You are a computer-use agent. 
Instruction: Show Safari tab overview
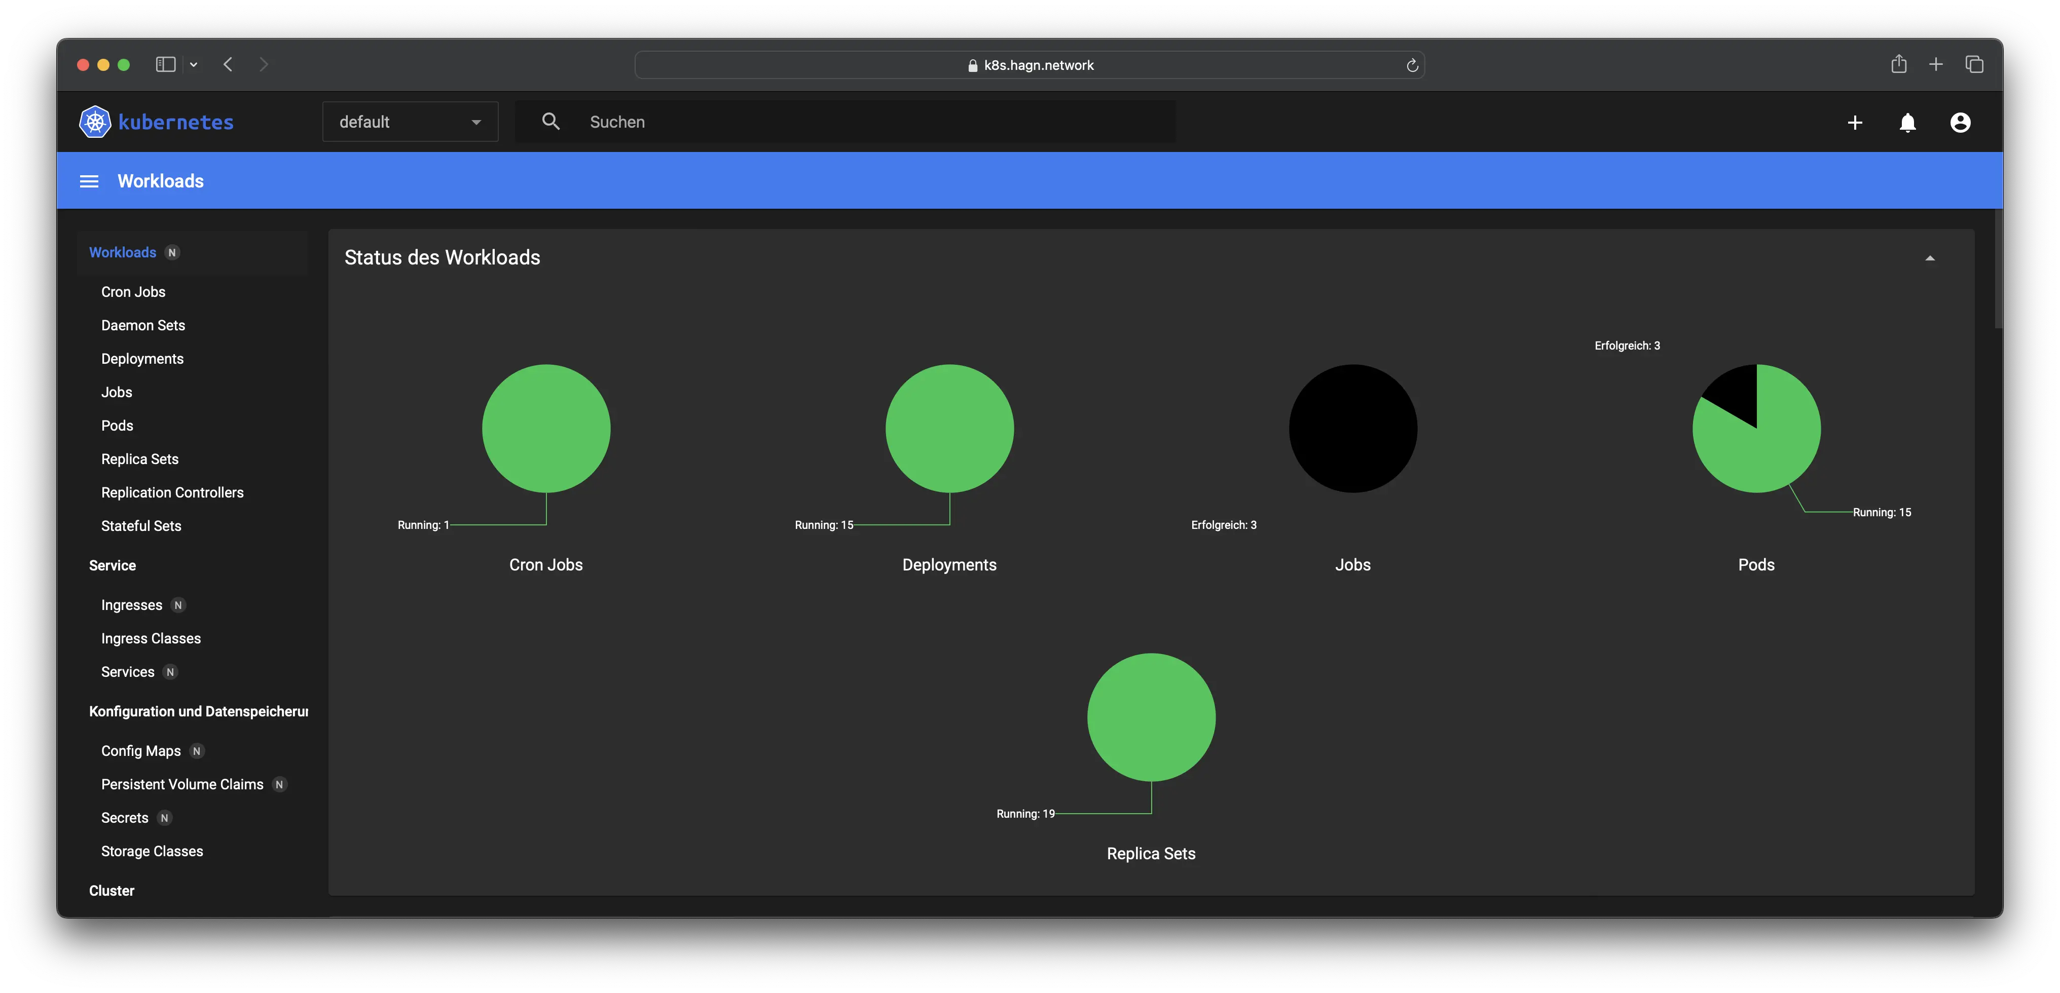pos(1974,65)
